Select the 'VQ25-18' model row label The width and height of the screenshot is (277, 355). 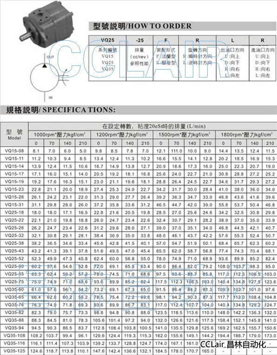[14, 213]
